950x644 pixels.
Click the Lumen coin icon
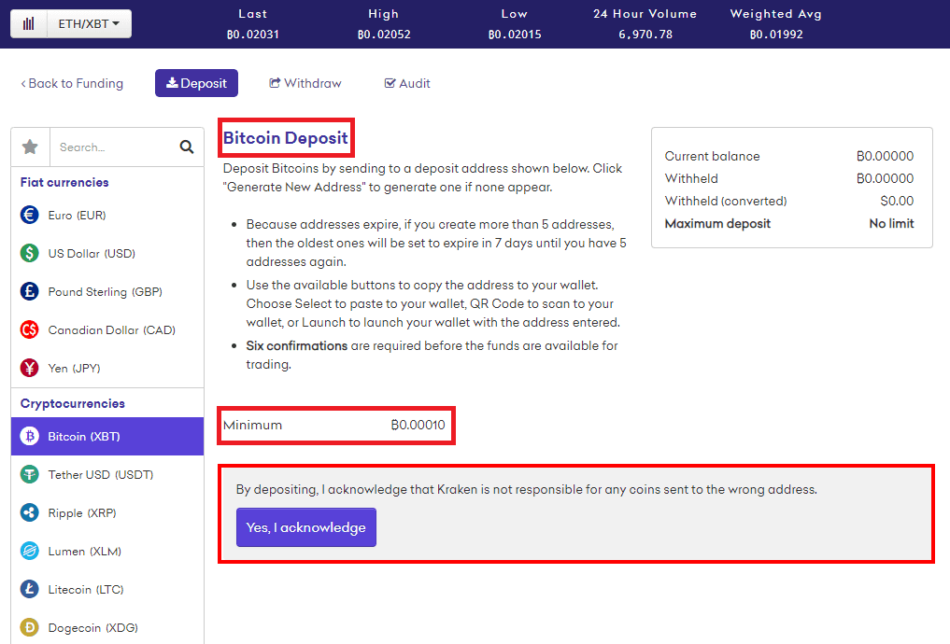tap(29, 551)
